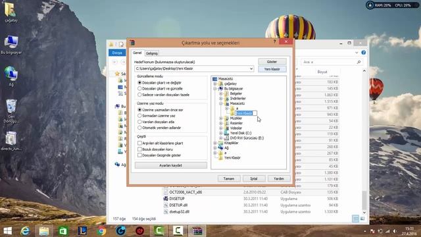Open the white Camtasia recorder taskbar icon

click(x=178, y=231)
